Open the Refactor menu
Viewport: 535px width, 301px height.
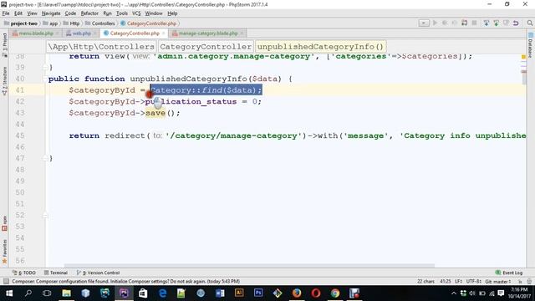point(89,13)
